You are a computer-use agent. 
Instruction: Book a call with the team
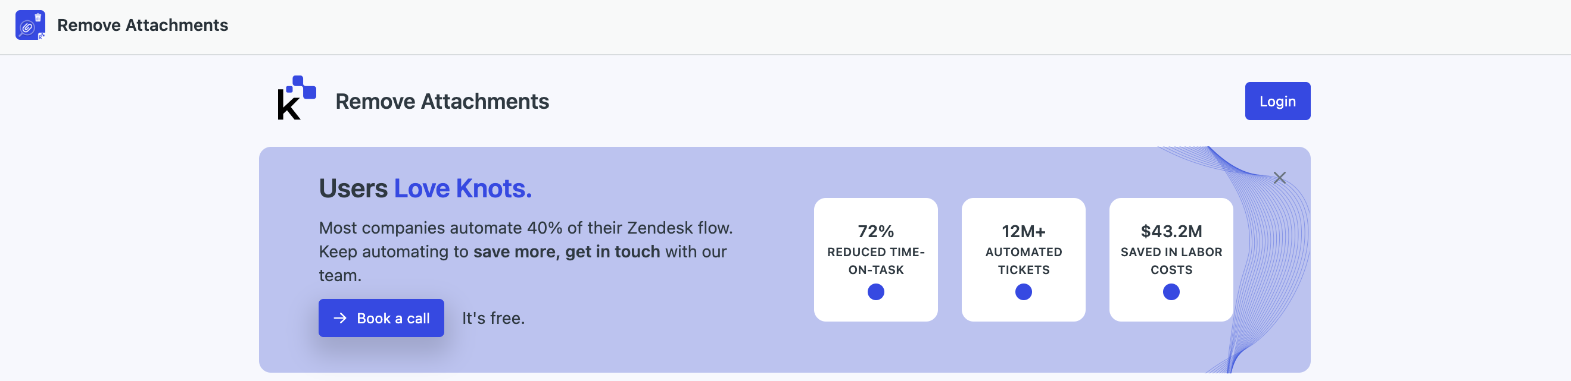click(381, 318)
